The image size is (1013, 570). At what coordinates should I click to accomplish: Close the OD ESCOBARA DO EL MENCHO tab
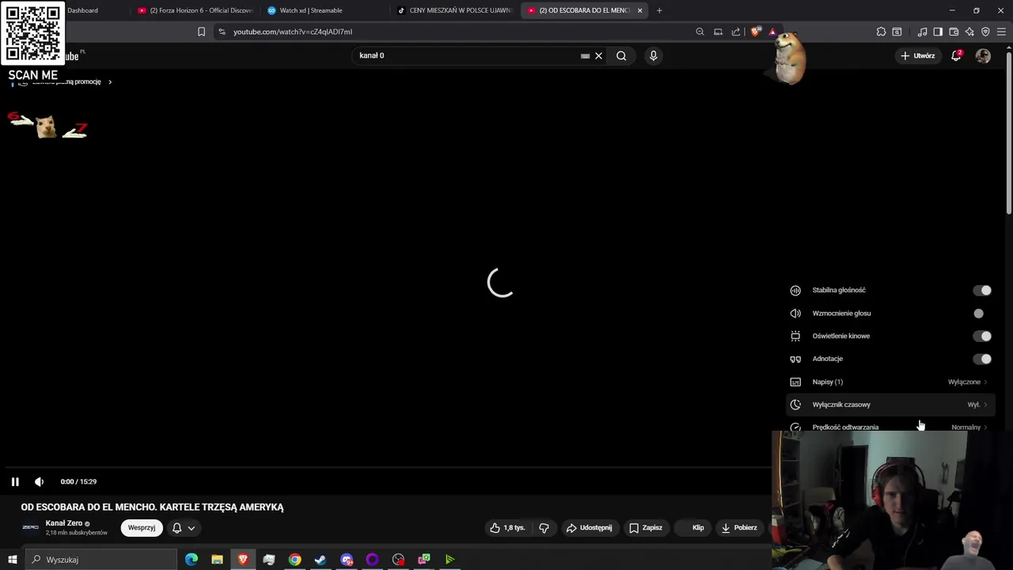[639, 10]
